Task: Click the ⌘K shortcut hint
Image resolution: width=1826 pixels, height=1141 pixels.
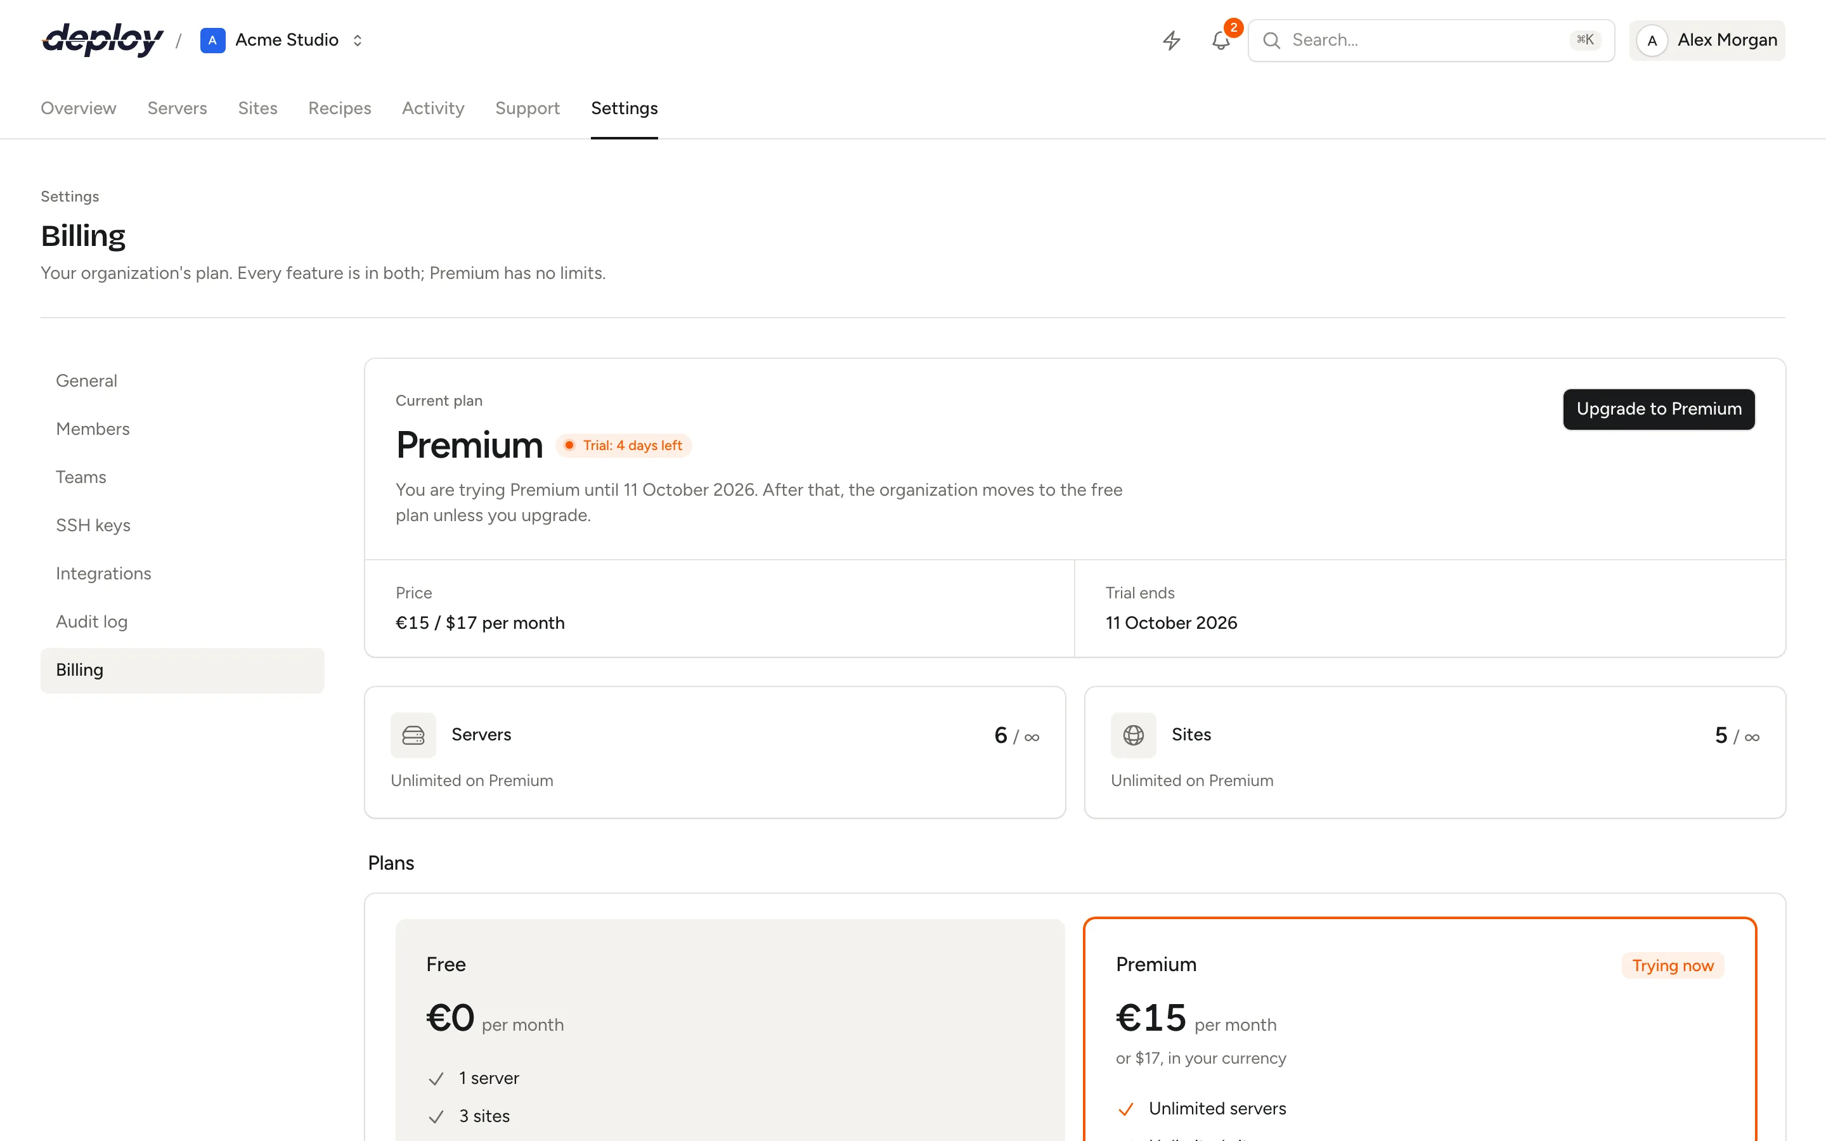Action: (x=1585, y=39)
